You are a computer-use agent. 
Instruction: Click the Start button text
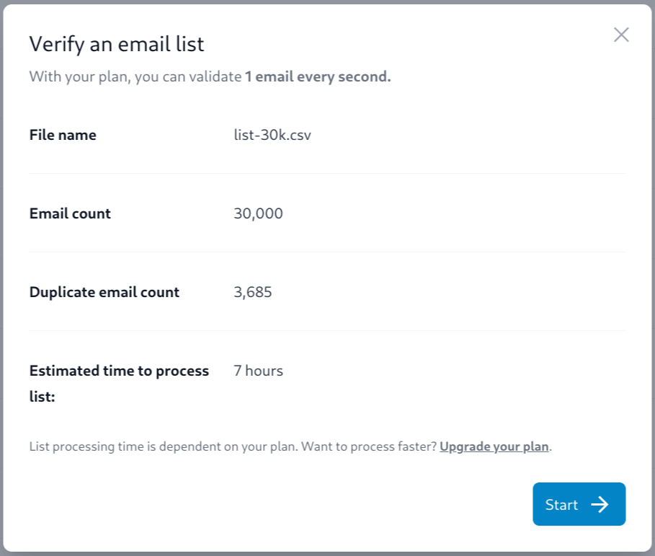561,505
